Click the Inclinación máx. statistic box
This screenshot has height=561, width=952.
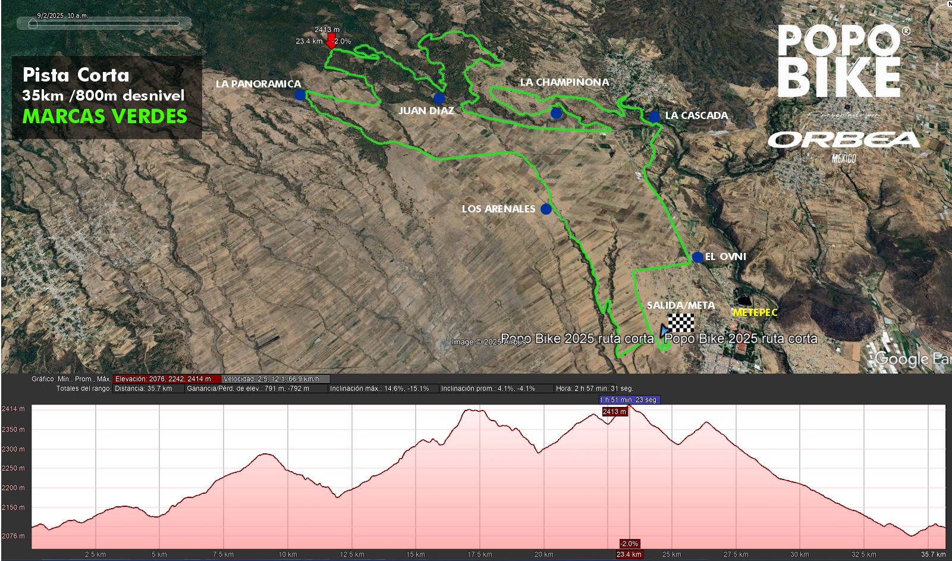tap(382, 388)
